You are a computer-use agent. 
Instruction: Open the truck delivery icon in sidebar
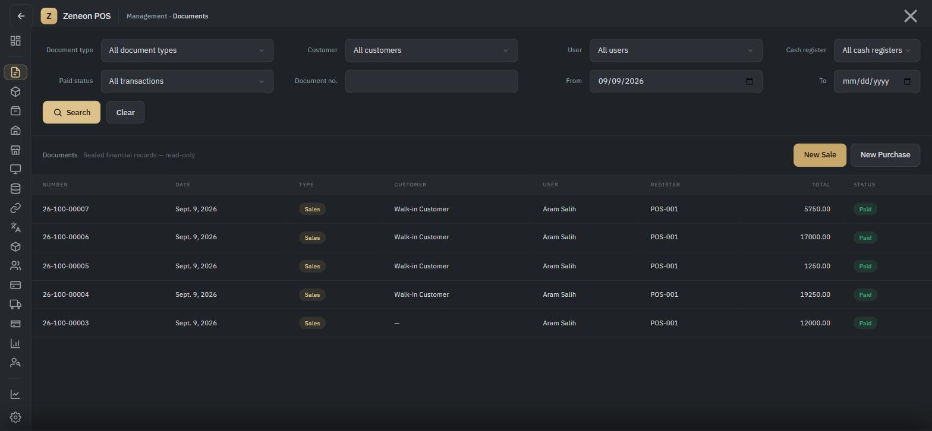pyautogui.click(x=15, y=305)
